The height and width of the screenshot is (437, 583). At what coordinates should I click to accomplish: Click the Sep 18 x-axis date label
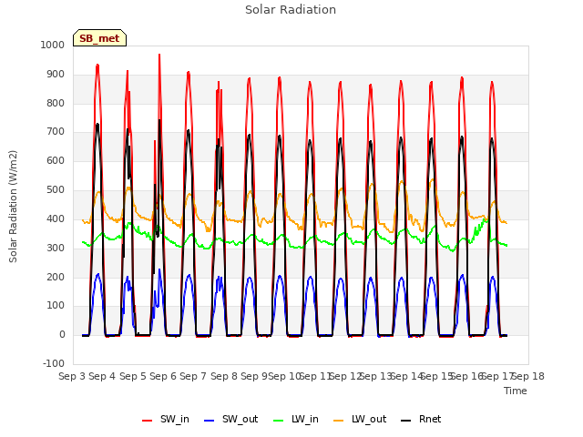coord(528,376)
